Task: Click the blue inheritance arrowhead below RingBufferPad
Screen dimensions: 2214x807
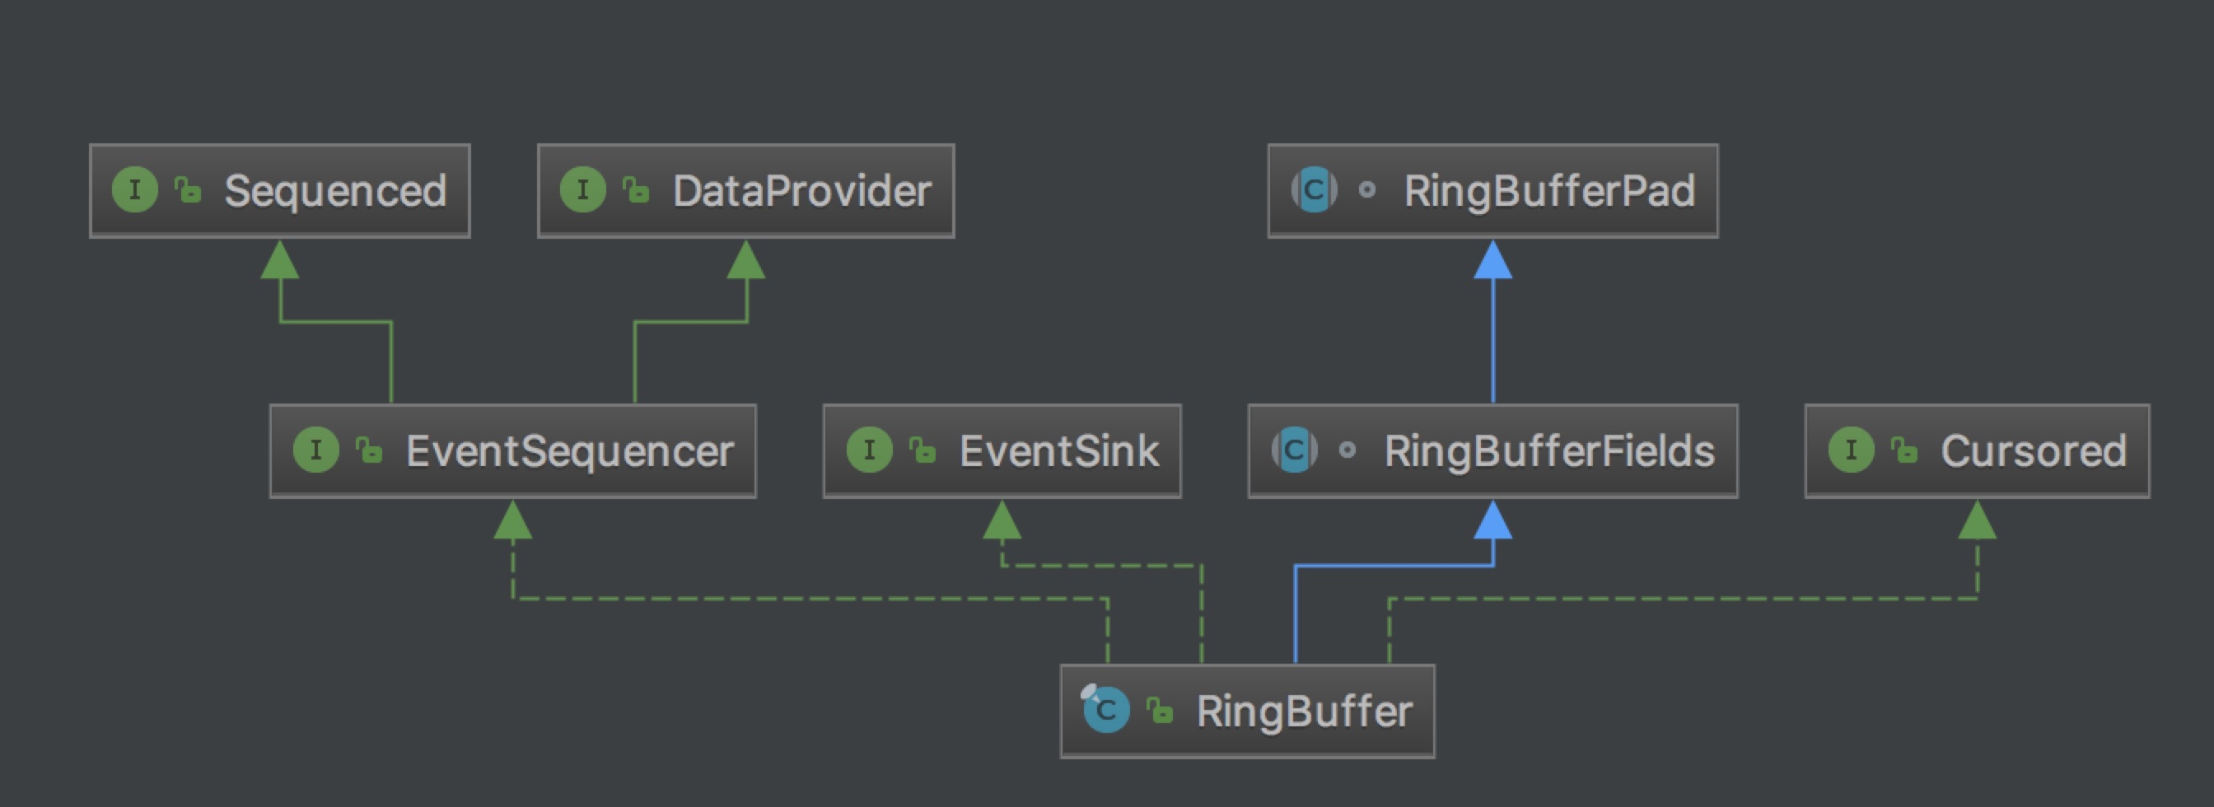Action: click(1493, 259)
